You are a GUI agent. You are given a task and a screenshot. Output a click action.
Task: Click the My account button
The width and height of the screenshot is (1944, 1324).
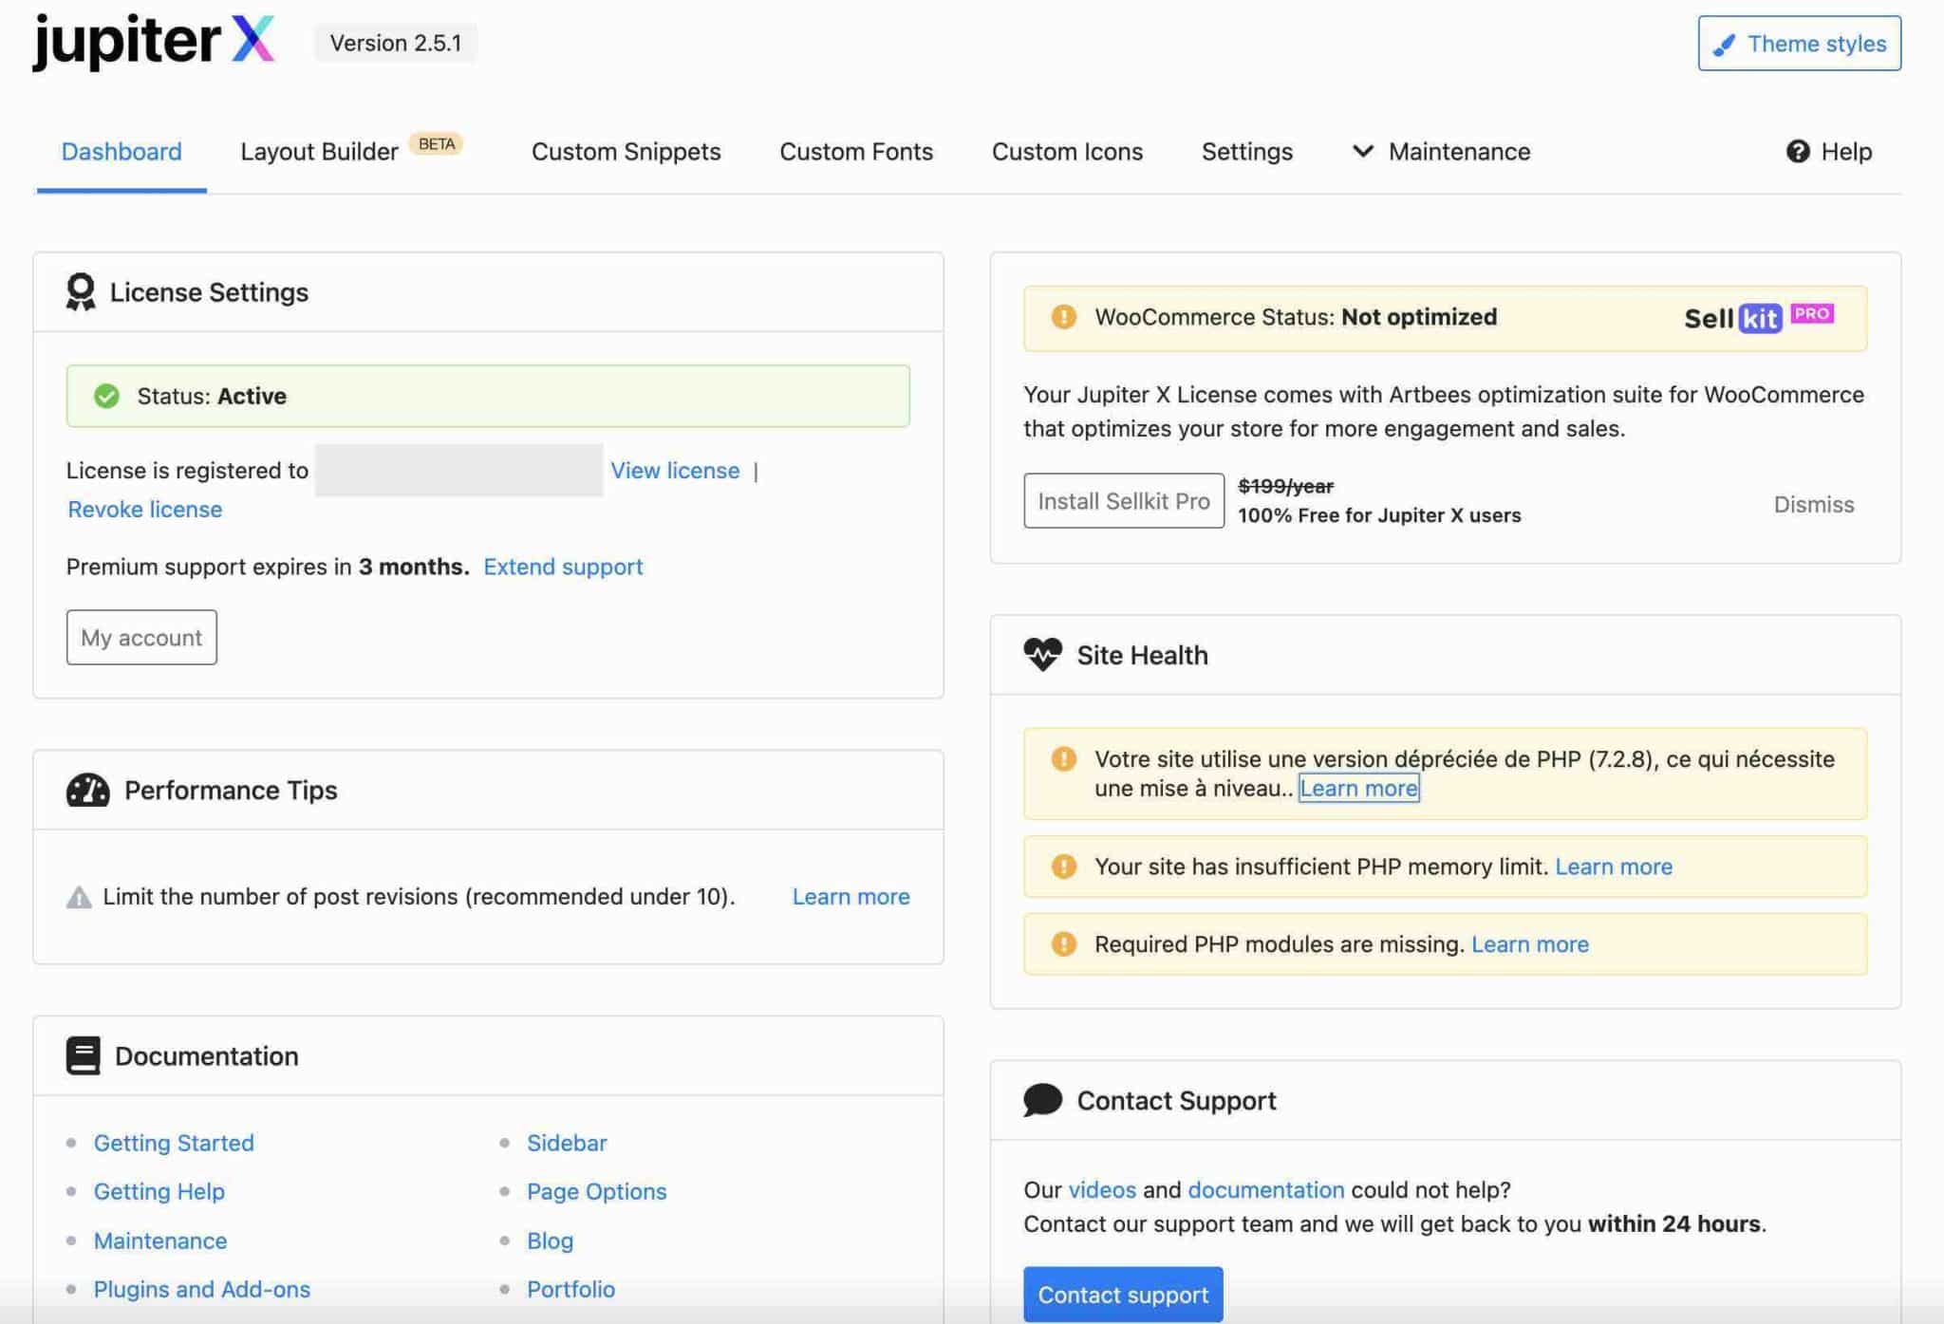141,637
